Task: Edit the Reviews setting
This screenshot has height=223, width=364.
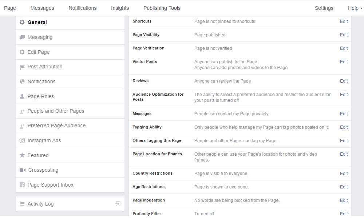Action: point(344,81)
